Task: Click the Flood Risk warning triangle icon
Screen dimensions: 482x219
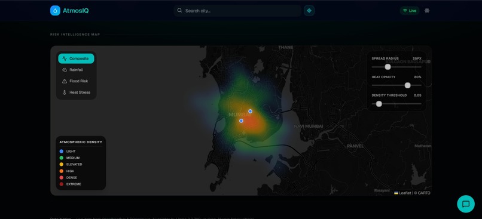Action: [65, 81]
